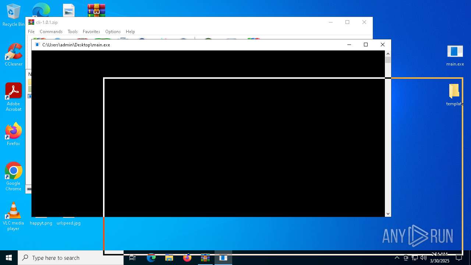Open the File menu in WinRAR
The image size is (471, 265).
tap(31, 32)
